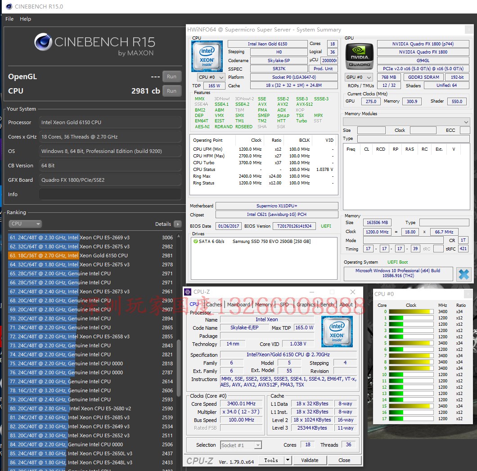Open the CPU #0 selector in HWiNFO
The width and height of the screenshot is (477, 471).
coord(211,77)
